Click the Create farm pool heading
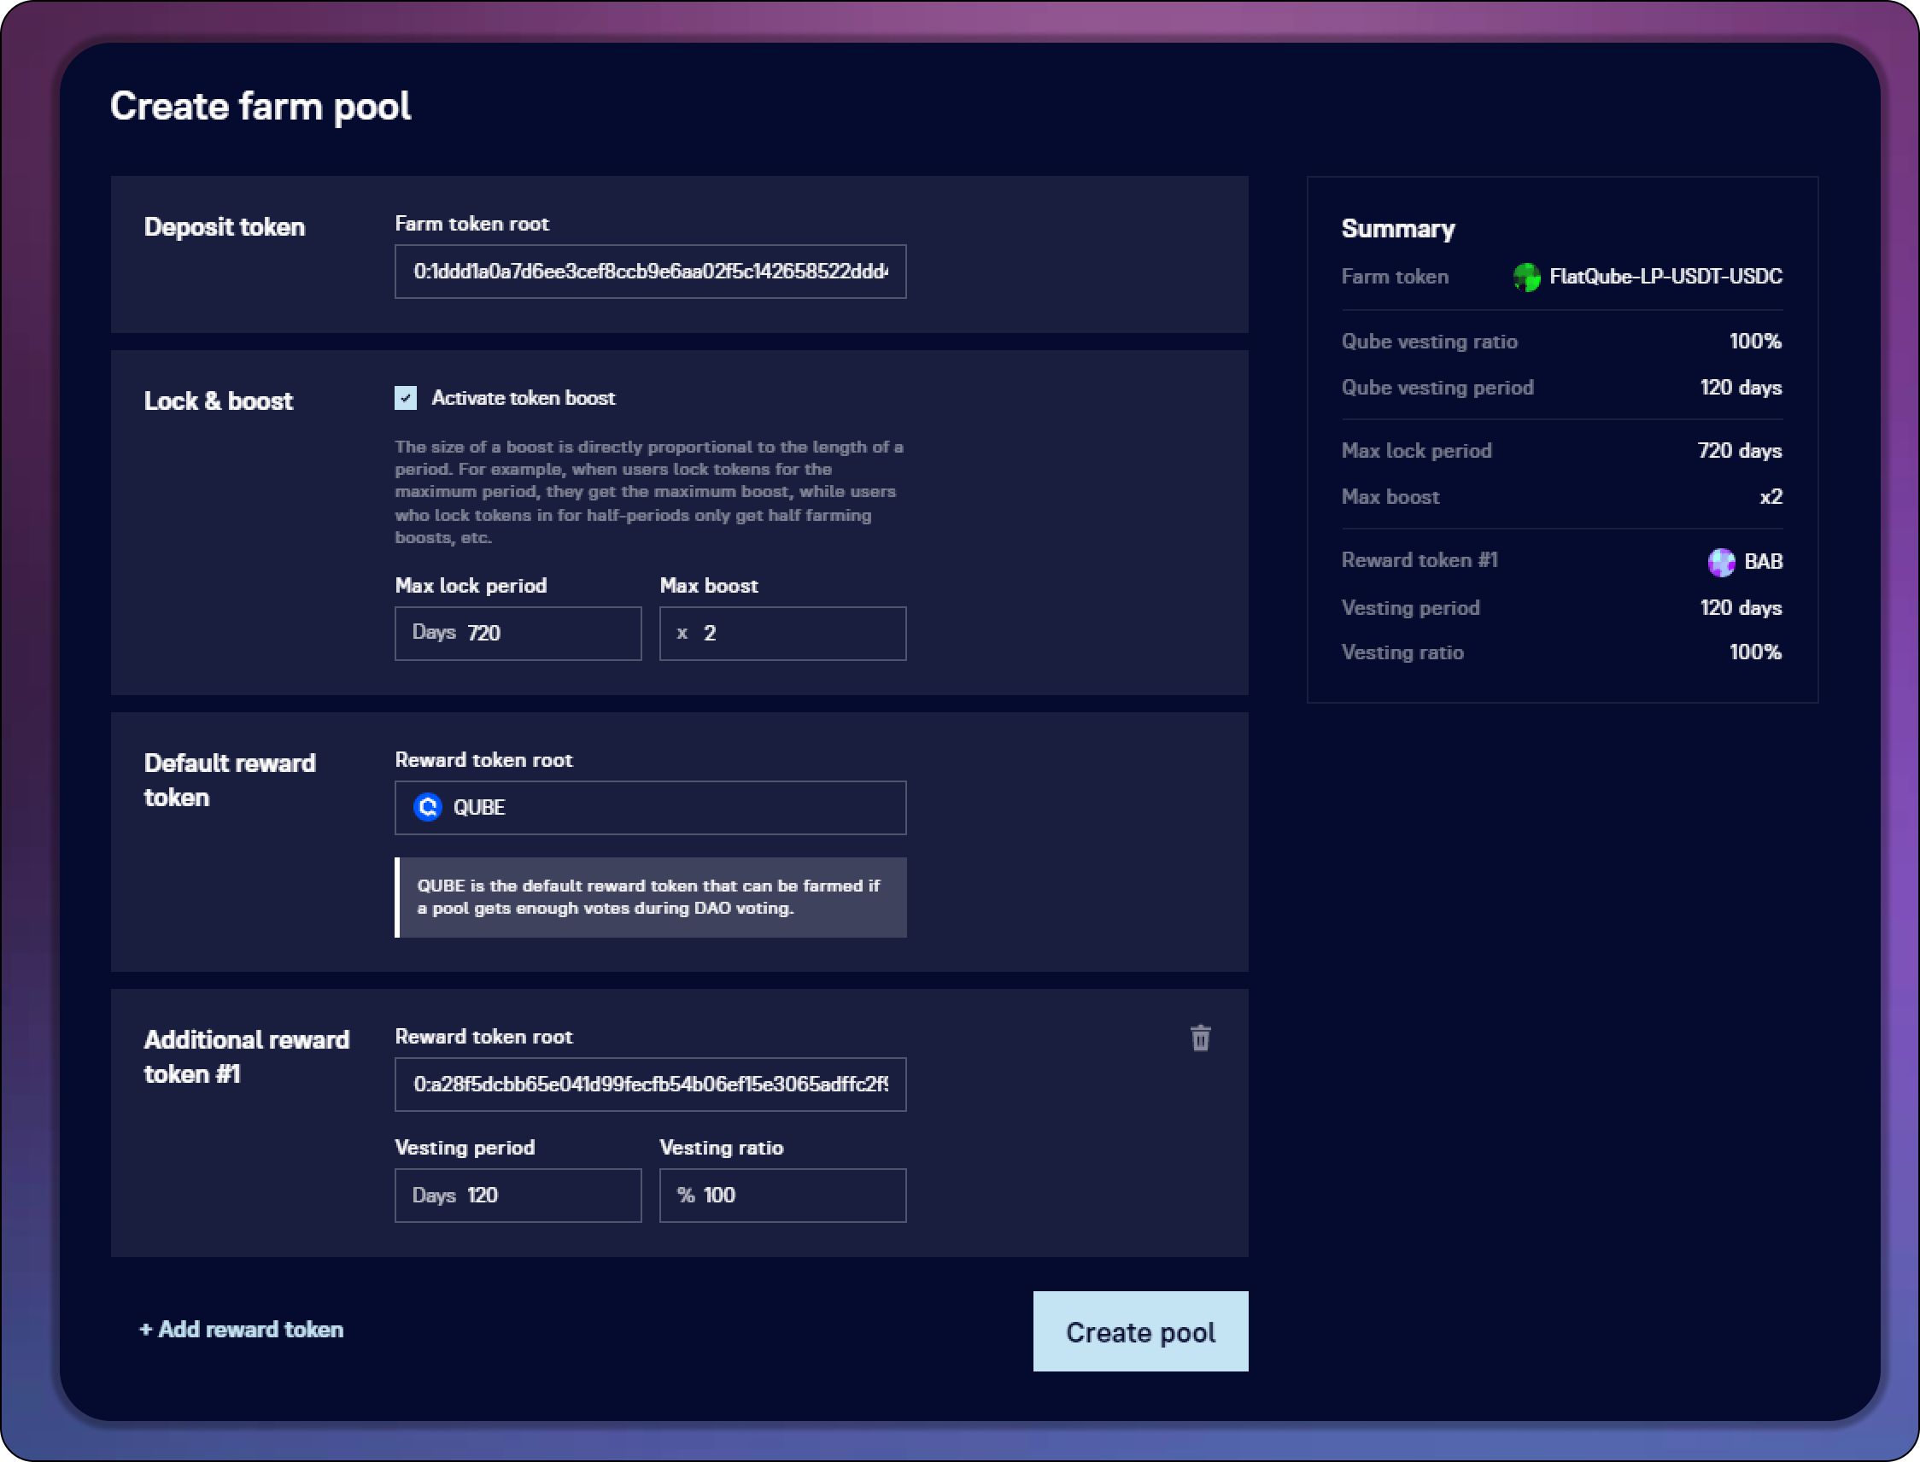1920x1462 pixels. [260, 106]
